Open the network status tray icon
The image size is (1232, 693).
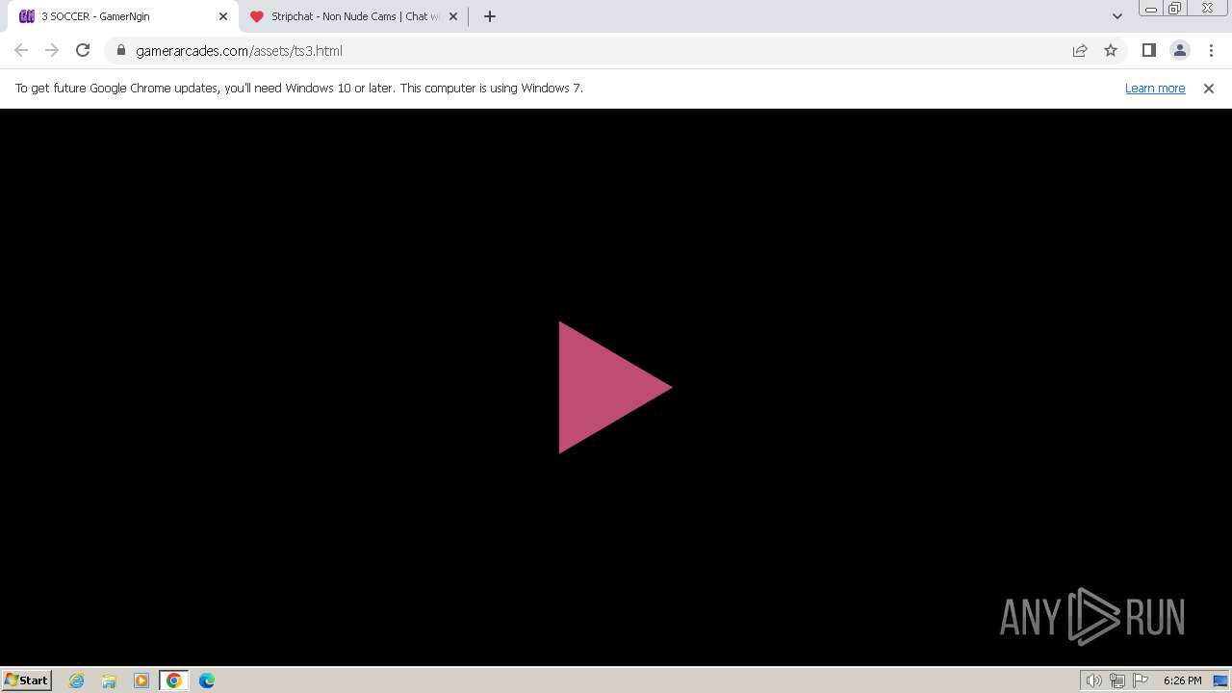pos(1117,680)
